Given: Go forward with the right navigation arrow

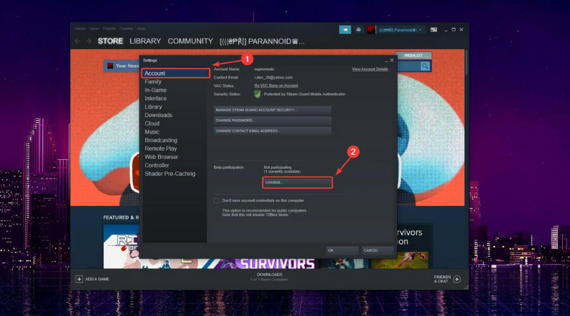Looking at the screenshot, I should 89,41.
